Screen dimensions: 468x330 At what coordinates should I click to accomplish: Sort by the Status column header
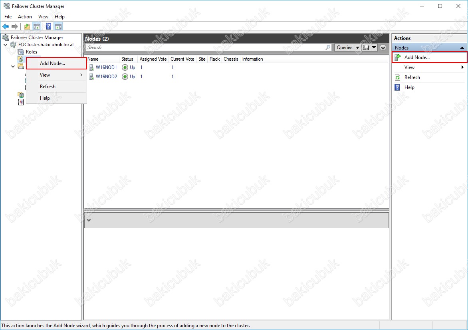pos(128,59)
